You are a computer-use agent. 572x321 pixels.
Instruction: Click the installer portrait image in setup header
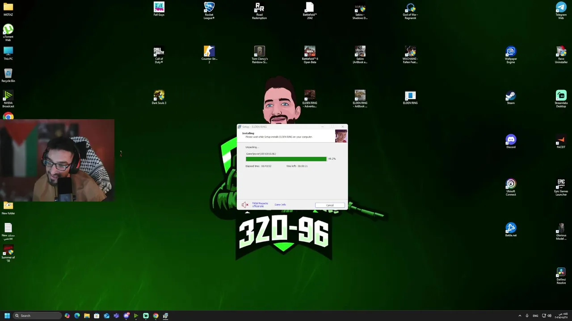pos(341,136)
